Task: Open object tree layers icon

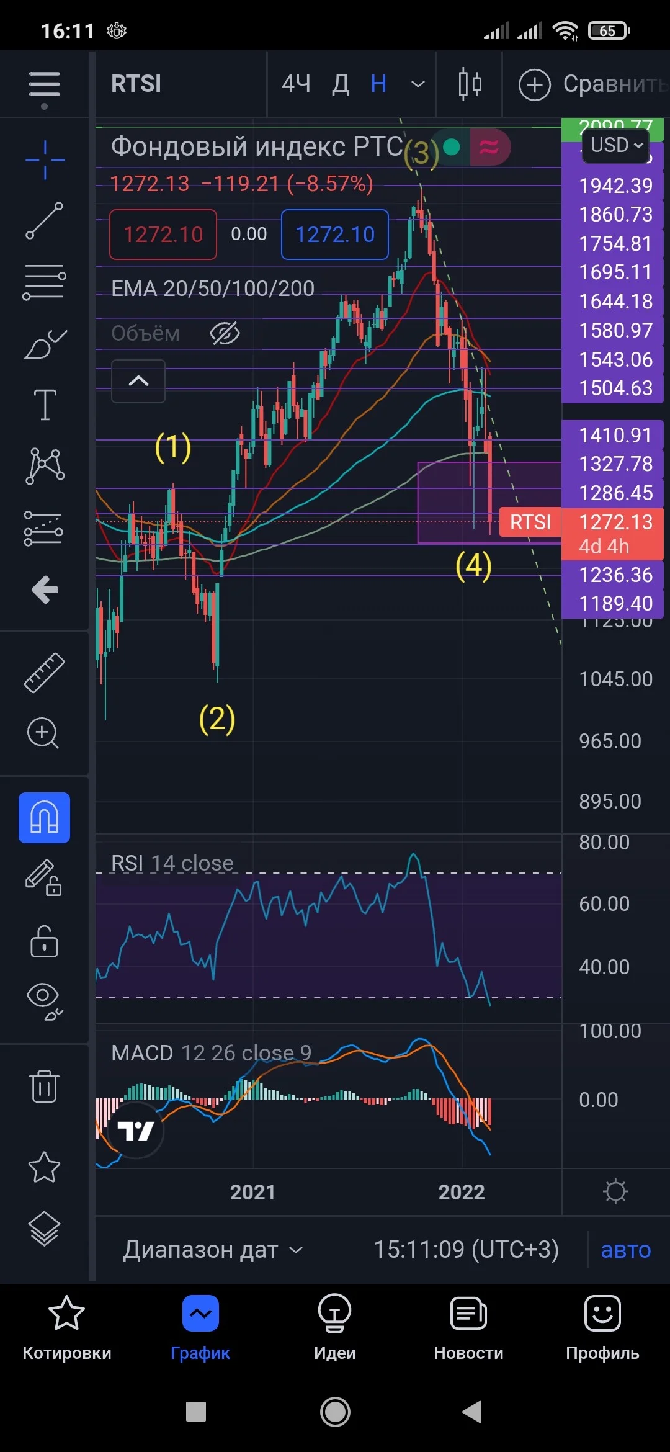Action: (x=44, y=1228)
